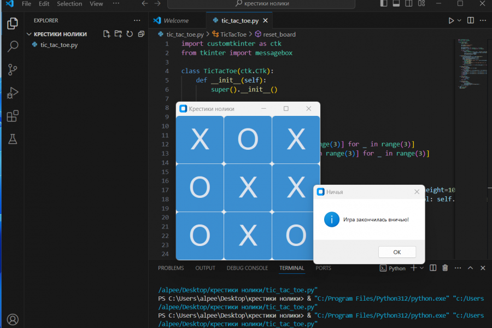
Task: Click the center X game cell
Action: pyautogui.click(x=248, y=188)
